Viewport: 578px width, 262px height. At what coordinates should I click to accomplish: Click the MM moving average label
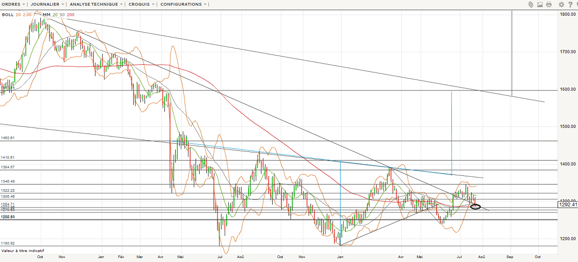point(47,15)
